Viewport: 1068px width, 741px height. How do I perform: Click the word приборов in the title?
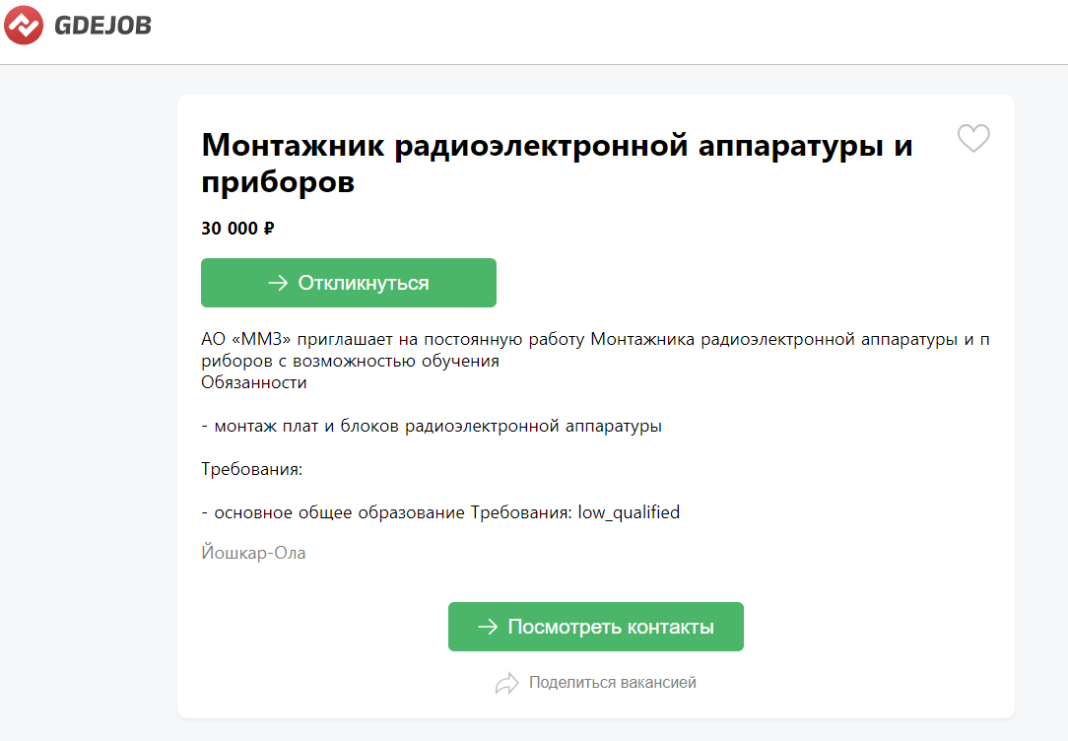[278, 183]
